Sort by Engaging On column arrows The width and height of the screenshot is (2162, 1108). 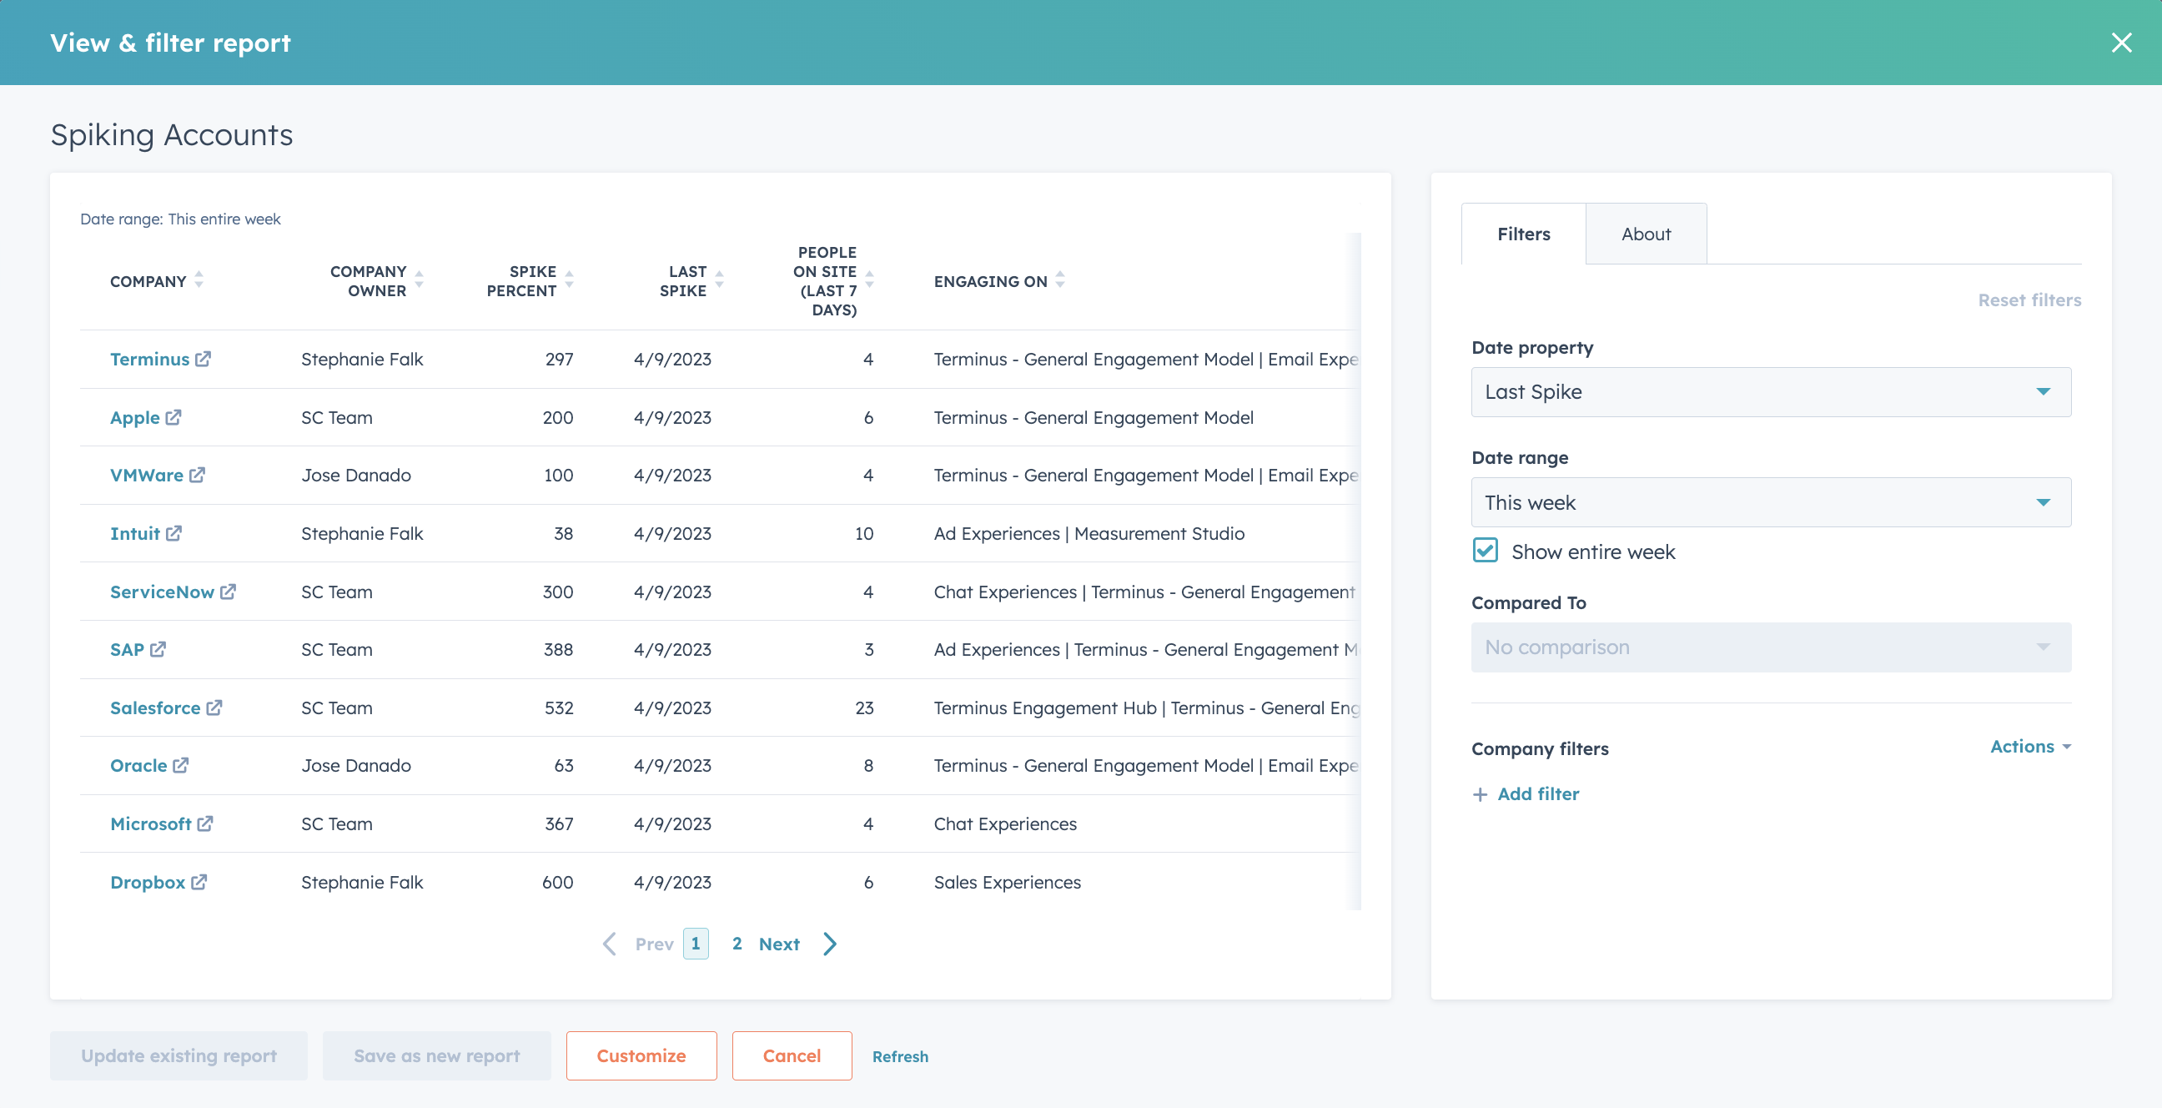click(1060, 280)
